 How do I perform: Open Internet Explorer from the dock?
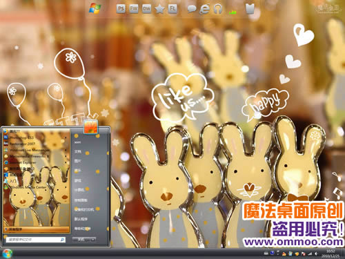point(204,9)
